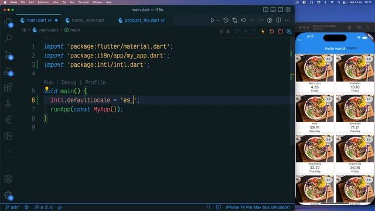This screenshot has width=375, height=211.
Task: Open the git graph activity icon
Action: coord(8,136)
